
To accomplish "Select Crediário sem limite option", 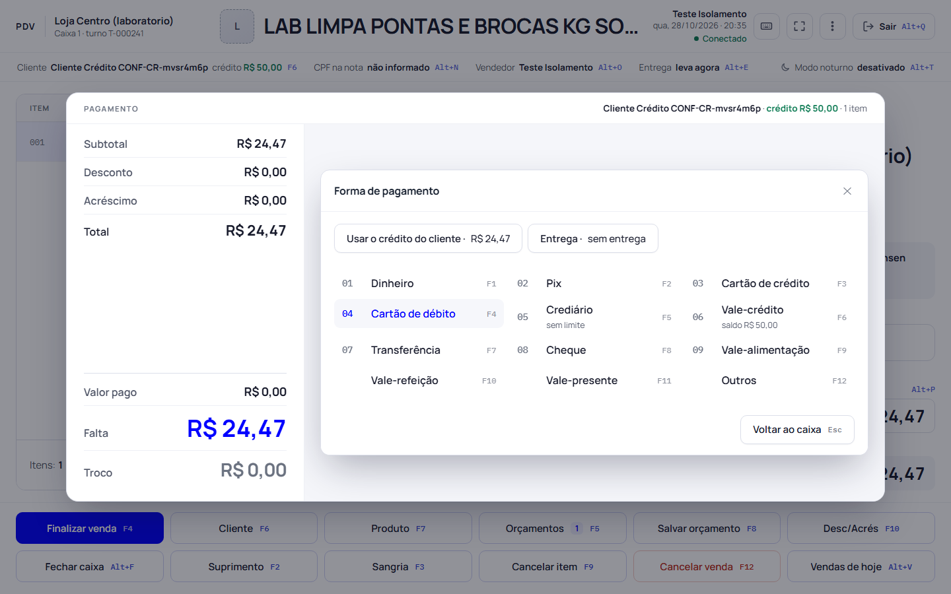I will [x=594, y=317].
